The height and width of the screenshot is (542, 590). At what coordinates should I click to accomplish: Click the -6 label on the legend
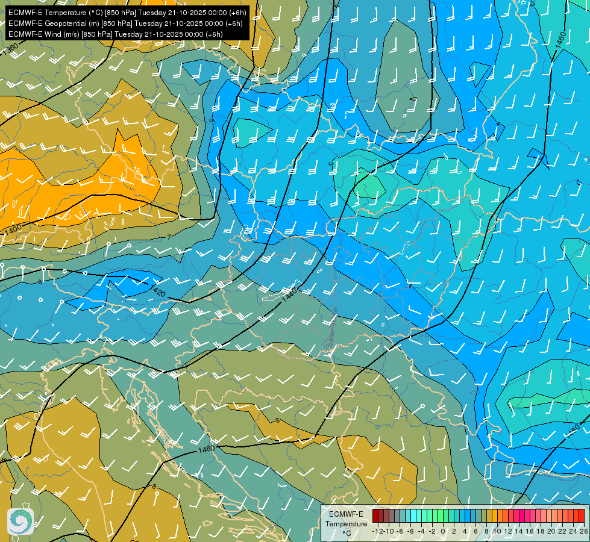coord(410,531)
